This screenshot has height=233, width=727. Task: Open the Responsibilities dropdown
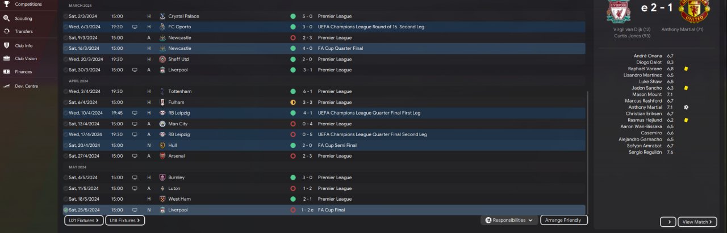click(509, 220)
